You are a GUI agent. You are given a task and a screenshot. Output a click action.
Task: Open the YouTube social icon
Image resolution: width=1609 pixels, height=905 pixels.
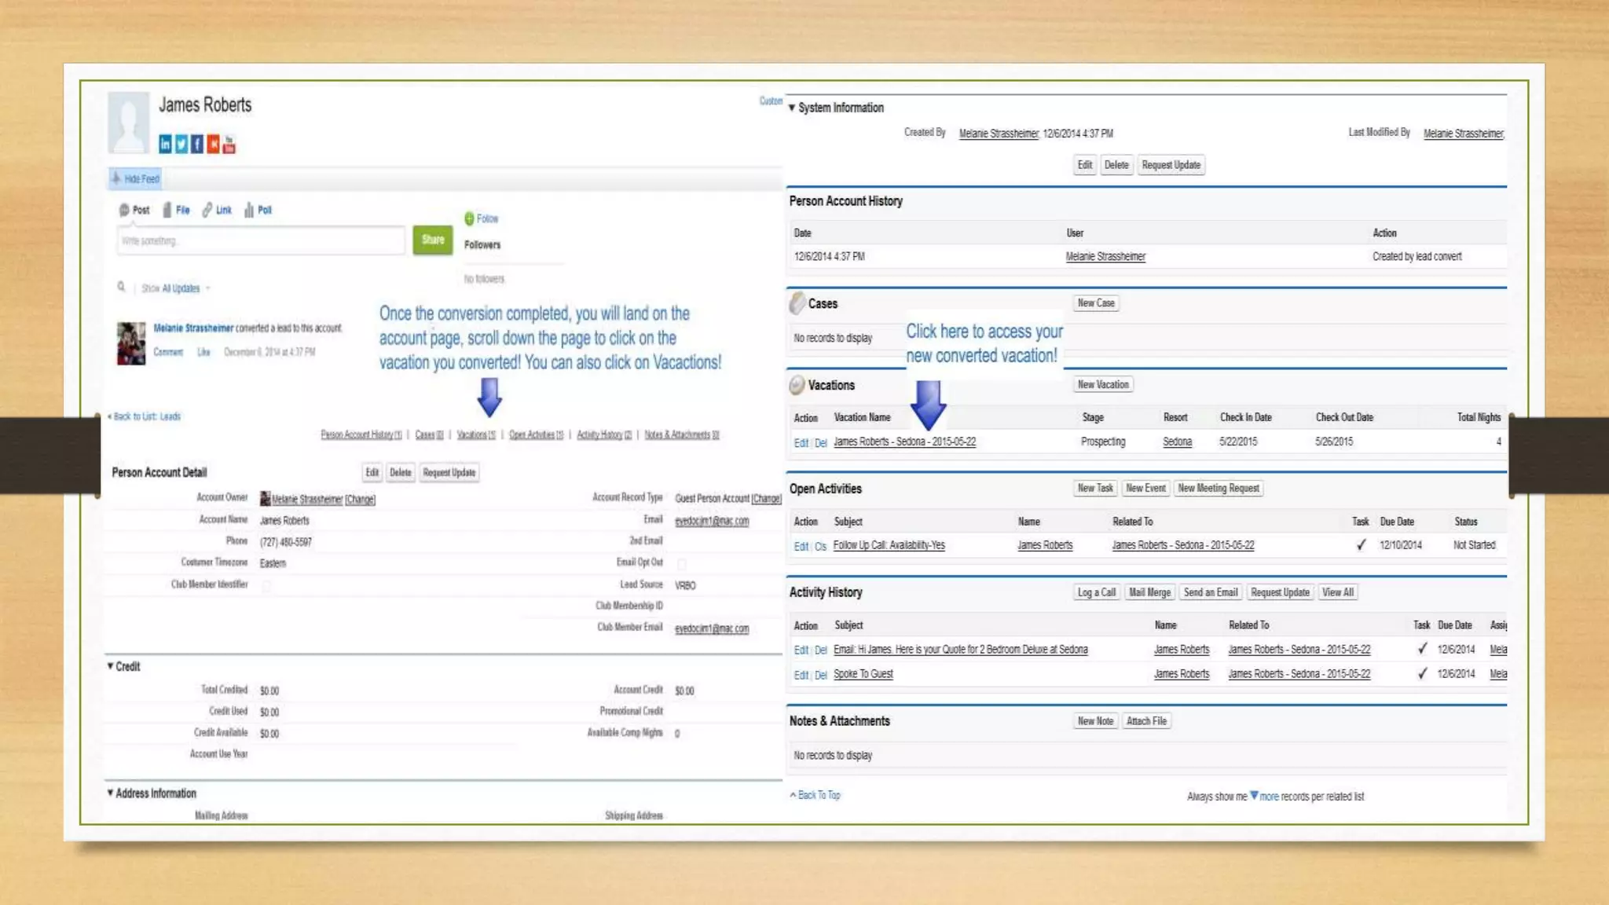[229, 144]
